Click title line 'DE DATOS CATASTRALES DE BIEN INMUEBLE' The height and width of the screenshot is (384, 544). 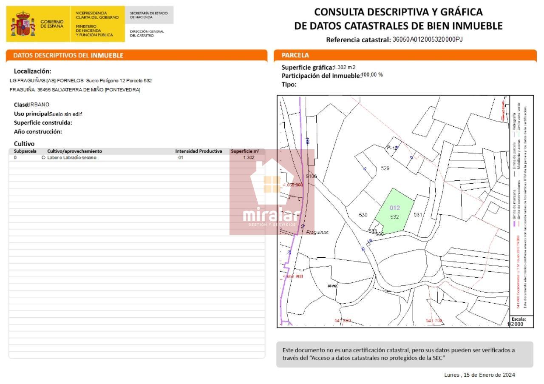(x=399, y=26)
